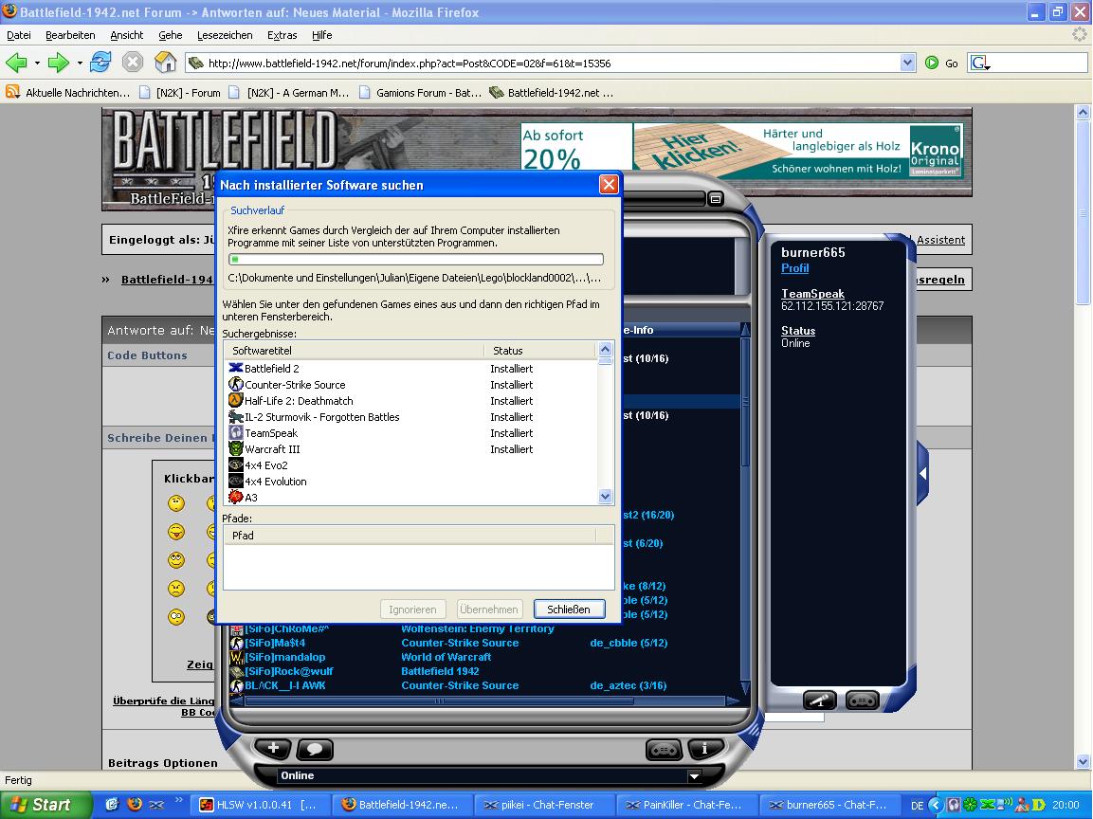1093x819 pixels.
Task: Click the Profil link for burner665
Action: tap(794, 268)
